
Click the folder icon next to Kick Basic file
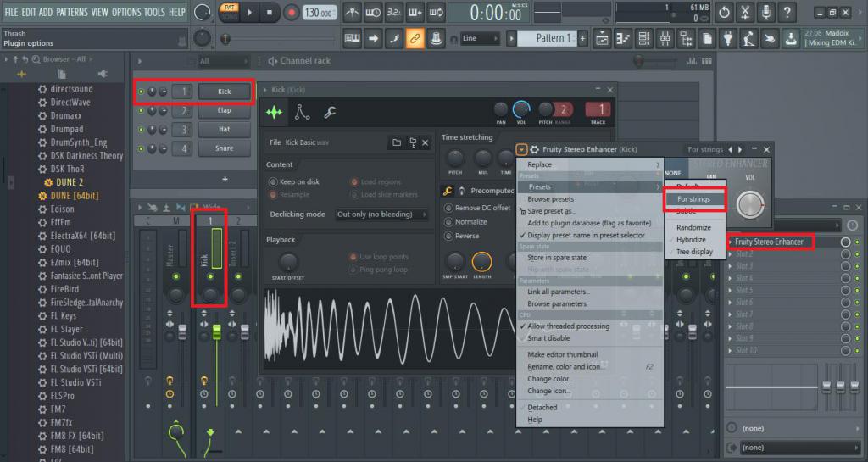pyautogui.click(x=397, y=142)
